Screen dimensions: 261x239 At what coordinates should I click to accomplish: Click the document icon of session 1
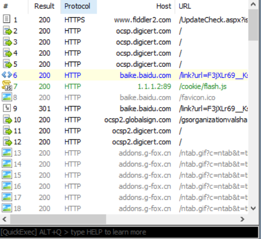click(7, 19)
